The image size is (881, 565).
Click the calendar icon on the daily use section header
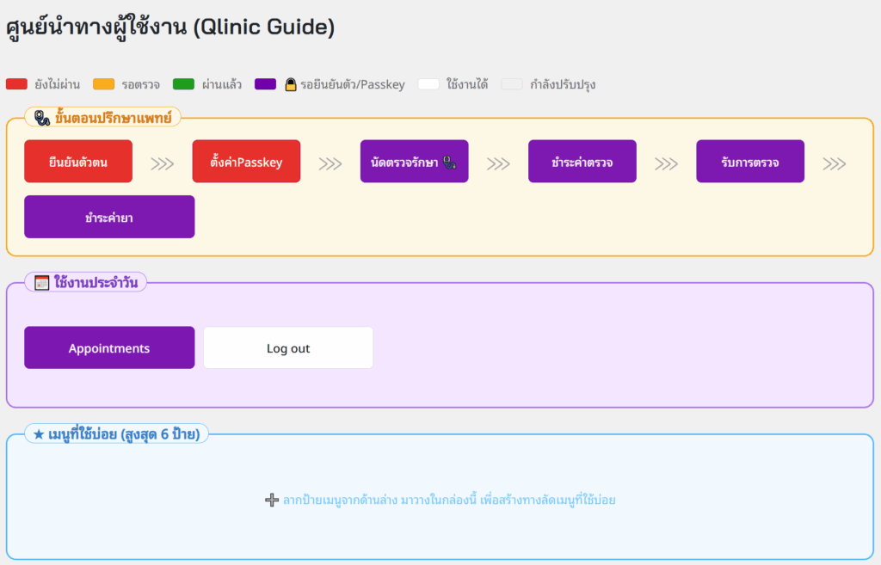coord(40,281)
